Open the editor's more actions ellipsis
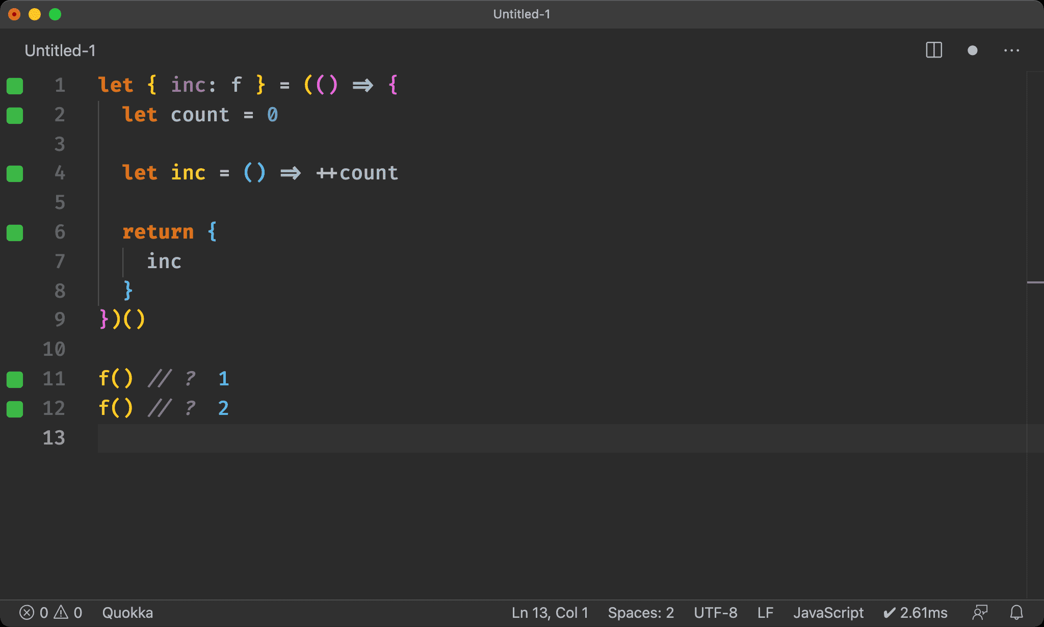This screenshot has width=1044, height=627. point(1011,50)
